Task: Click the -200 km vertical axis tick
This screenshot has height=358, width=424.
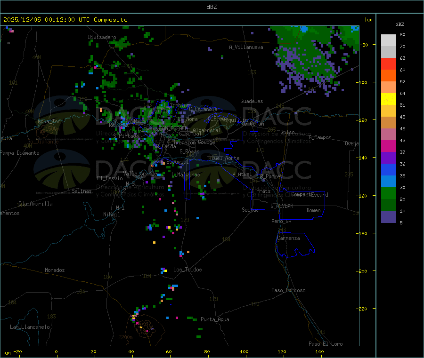Action: (x=362, y=271)
